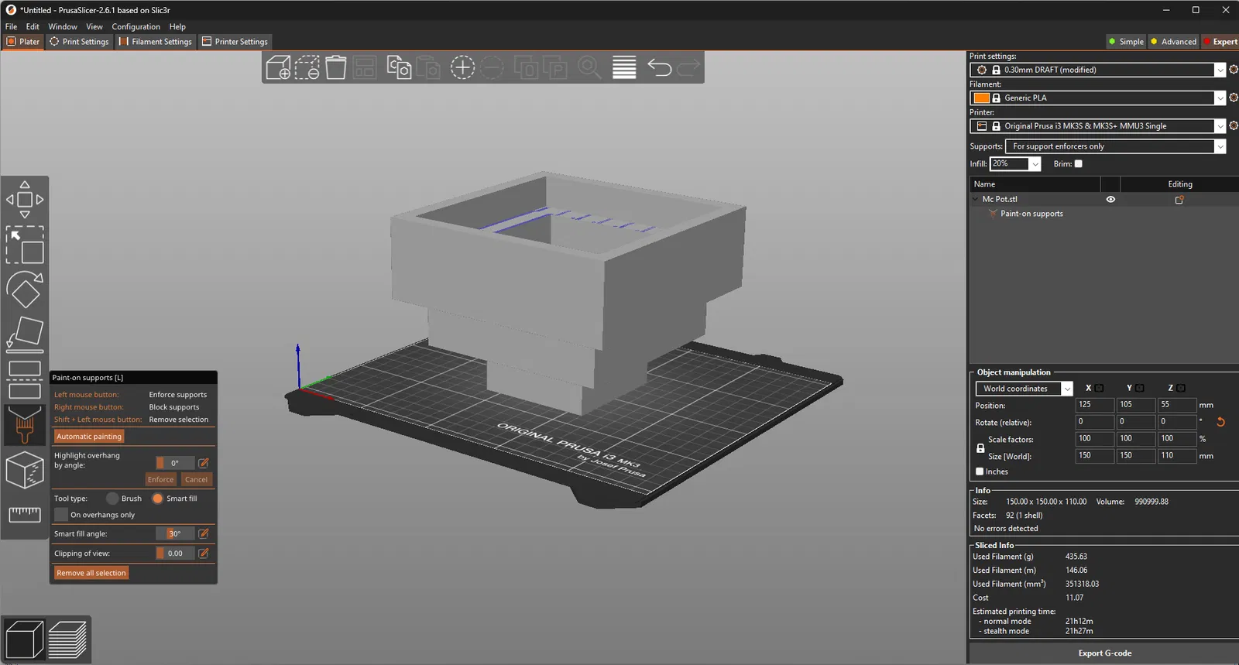Screen dimensions: 1239x665
Task: Edit smart fill angle value icon
Action: [x=204, y=533]
